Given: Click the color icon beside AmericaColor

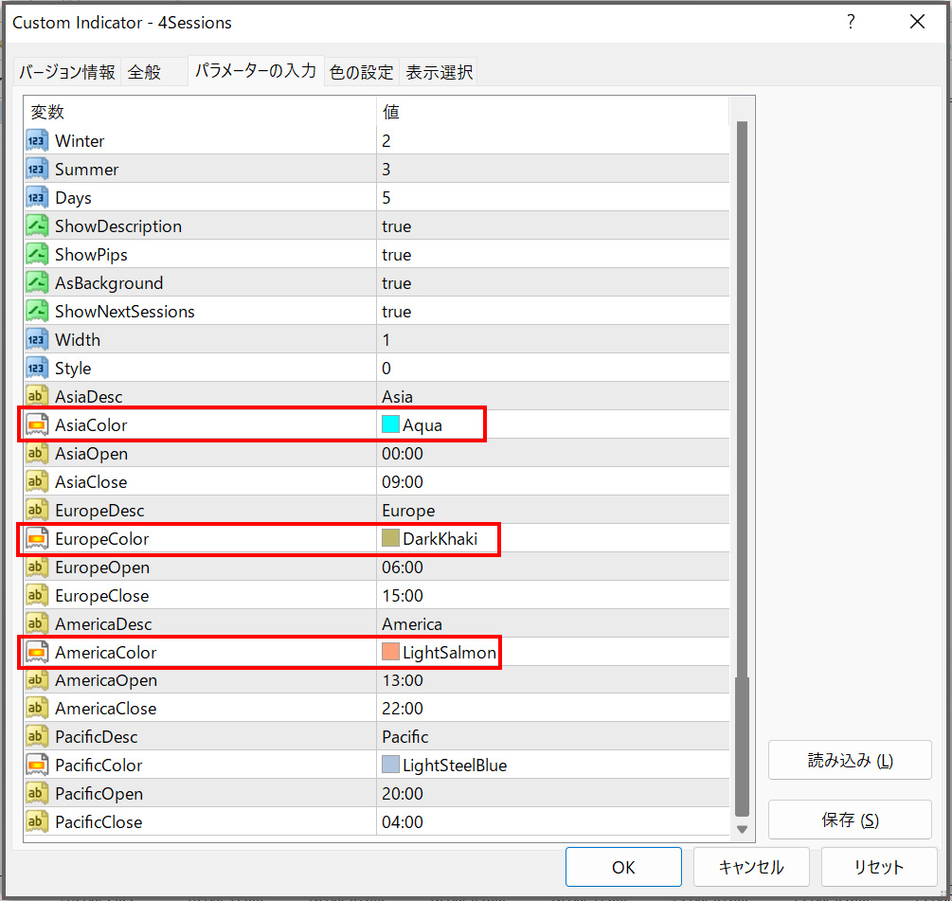Looking at the screenshot, I should coord(37,652).
